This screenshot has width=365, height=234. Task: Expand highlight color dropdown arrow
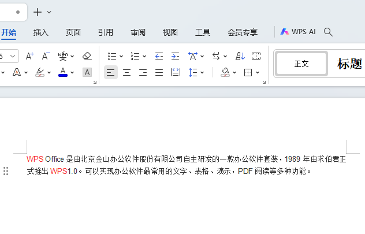tap(49, 73)
